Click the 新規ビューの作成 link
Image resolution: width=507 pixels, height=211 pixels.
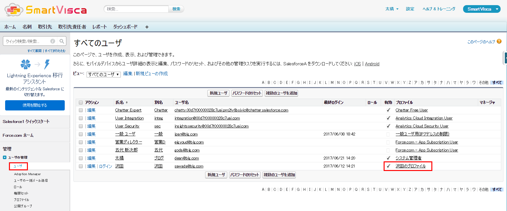(x=152, y=74)
